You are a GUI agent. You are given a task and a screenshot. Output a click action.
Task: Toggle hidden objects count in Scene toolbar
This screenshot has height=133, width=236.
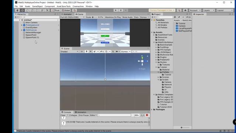pos(102,52)
